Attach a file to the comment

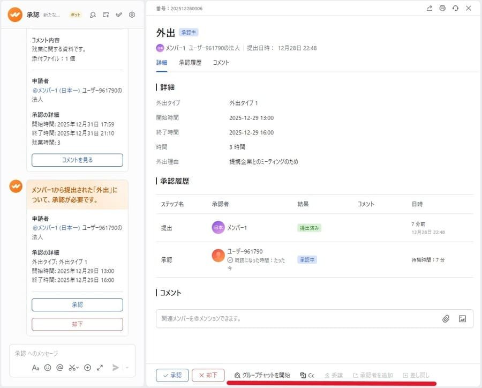pos(447,318)
